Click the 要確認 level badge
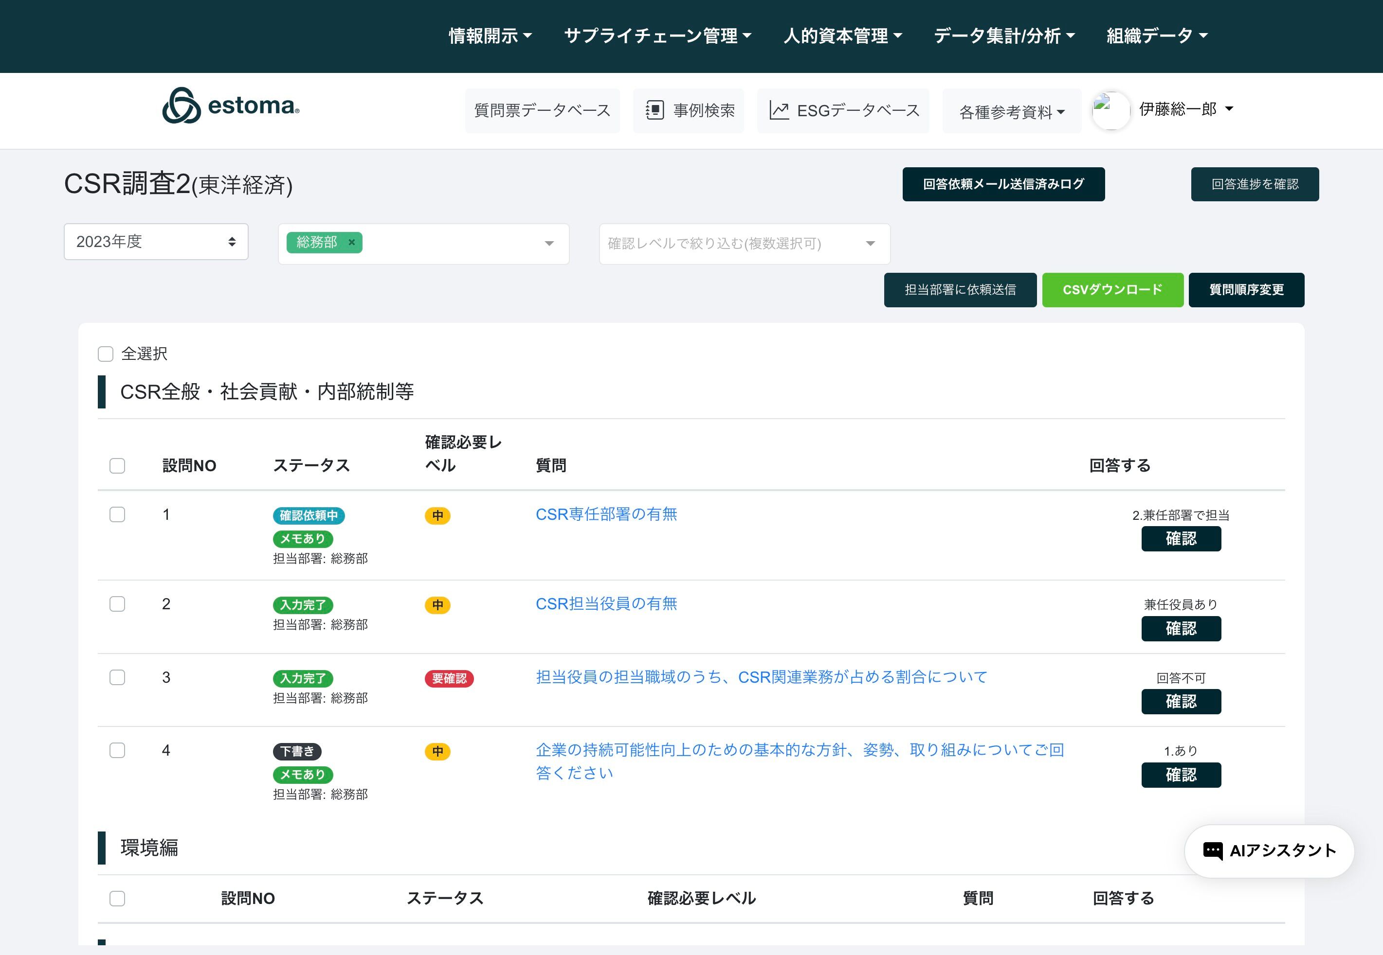 [x=449, y=678]
